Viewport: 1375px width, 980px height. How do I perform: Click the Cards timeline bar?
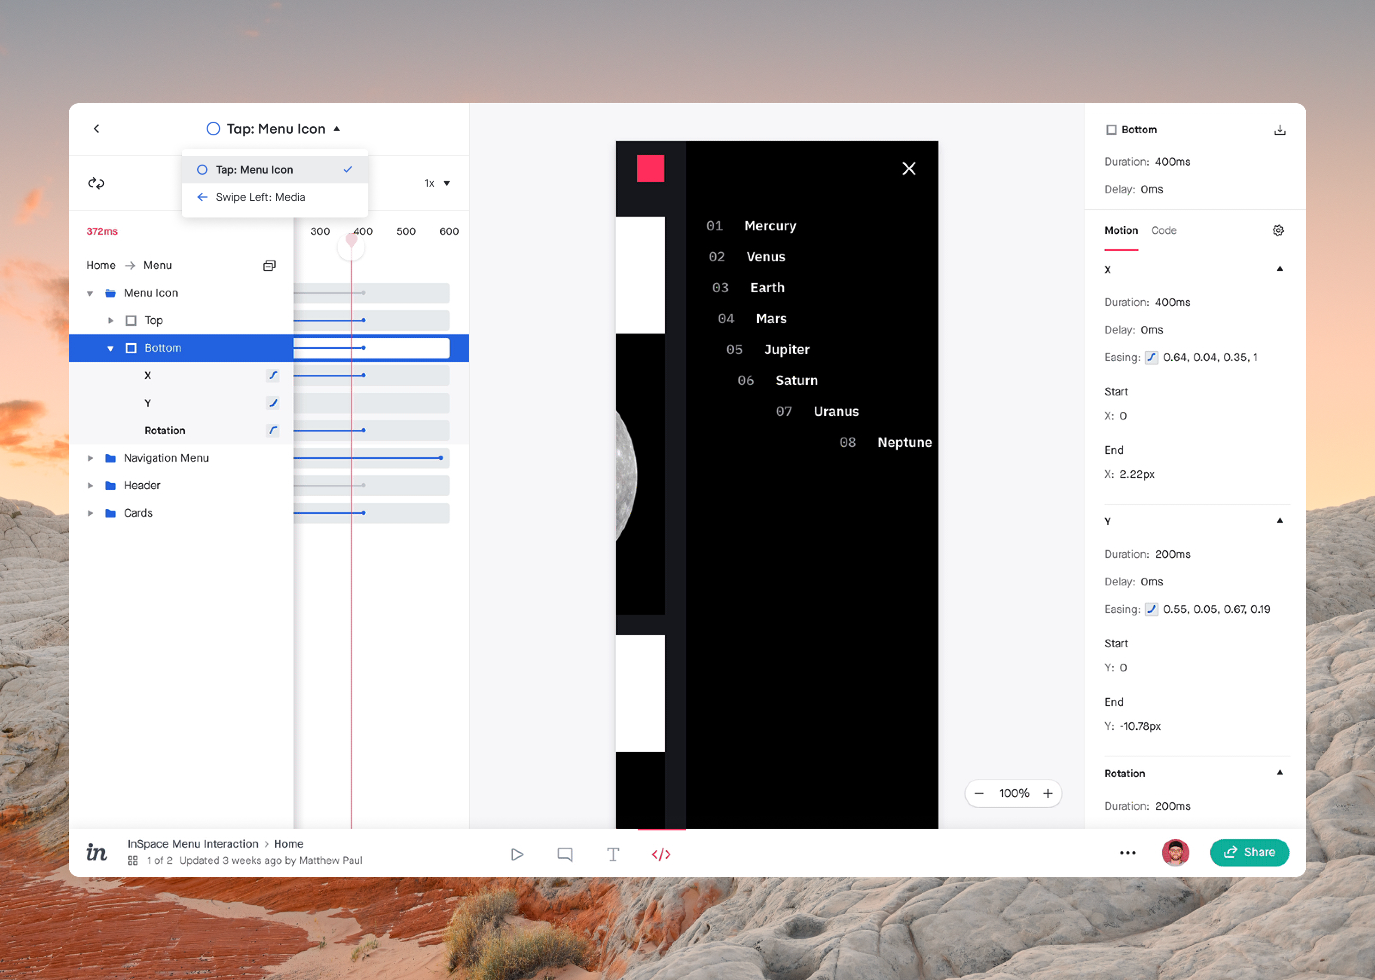(x=372, y=513)
